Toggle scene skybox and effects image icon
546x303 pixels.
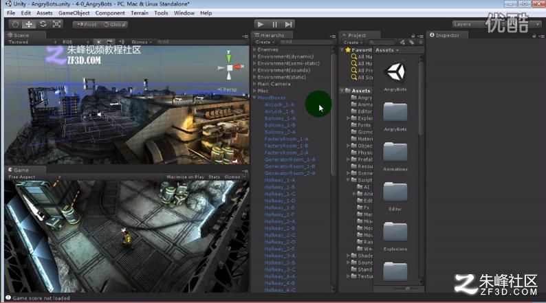pyautogui.click(x=109, y=42)
